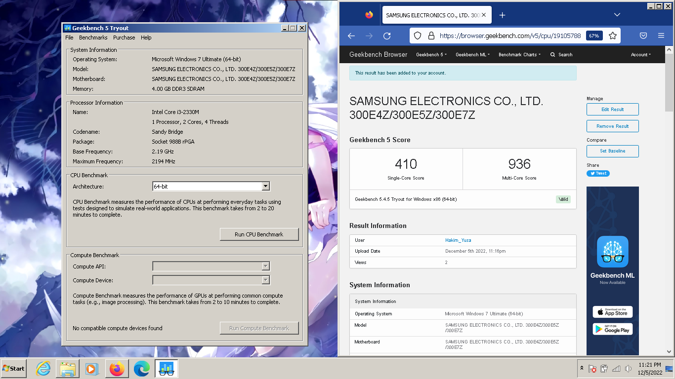Viewport: 675px width, 379px height.
Task: Reload the Geekbench results page
Action: click(387, 36)
